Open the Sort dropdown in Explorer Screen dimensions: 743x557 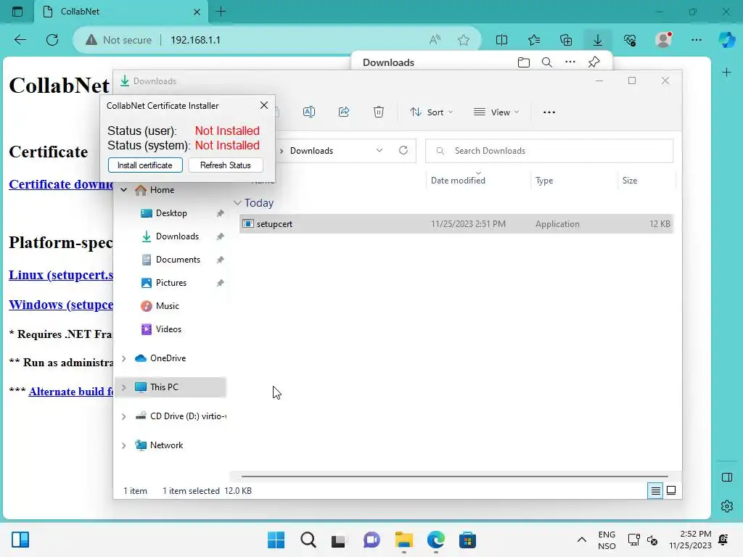tap(432, 112)
